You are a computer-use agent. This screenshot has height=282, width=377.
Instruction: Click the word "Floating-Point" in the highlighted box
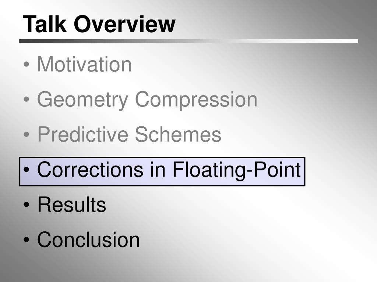(x=237, y=170)
